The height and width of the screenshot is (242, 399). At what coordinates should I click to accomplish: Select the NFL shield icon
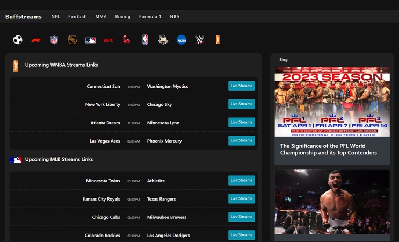[x=54, y=40]
